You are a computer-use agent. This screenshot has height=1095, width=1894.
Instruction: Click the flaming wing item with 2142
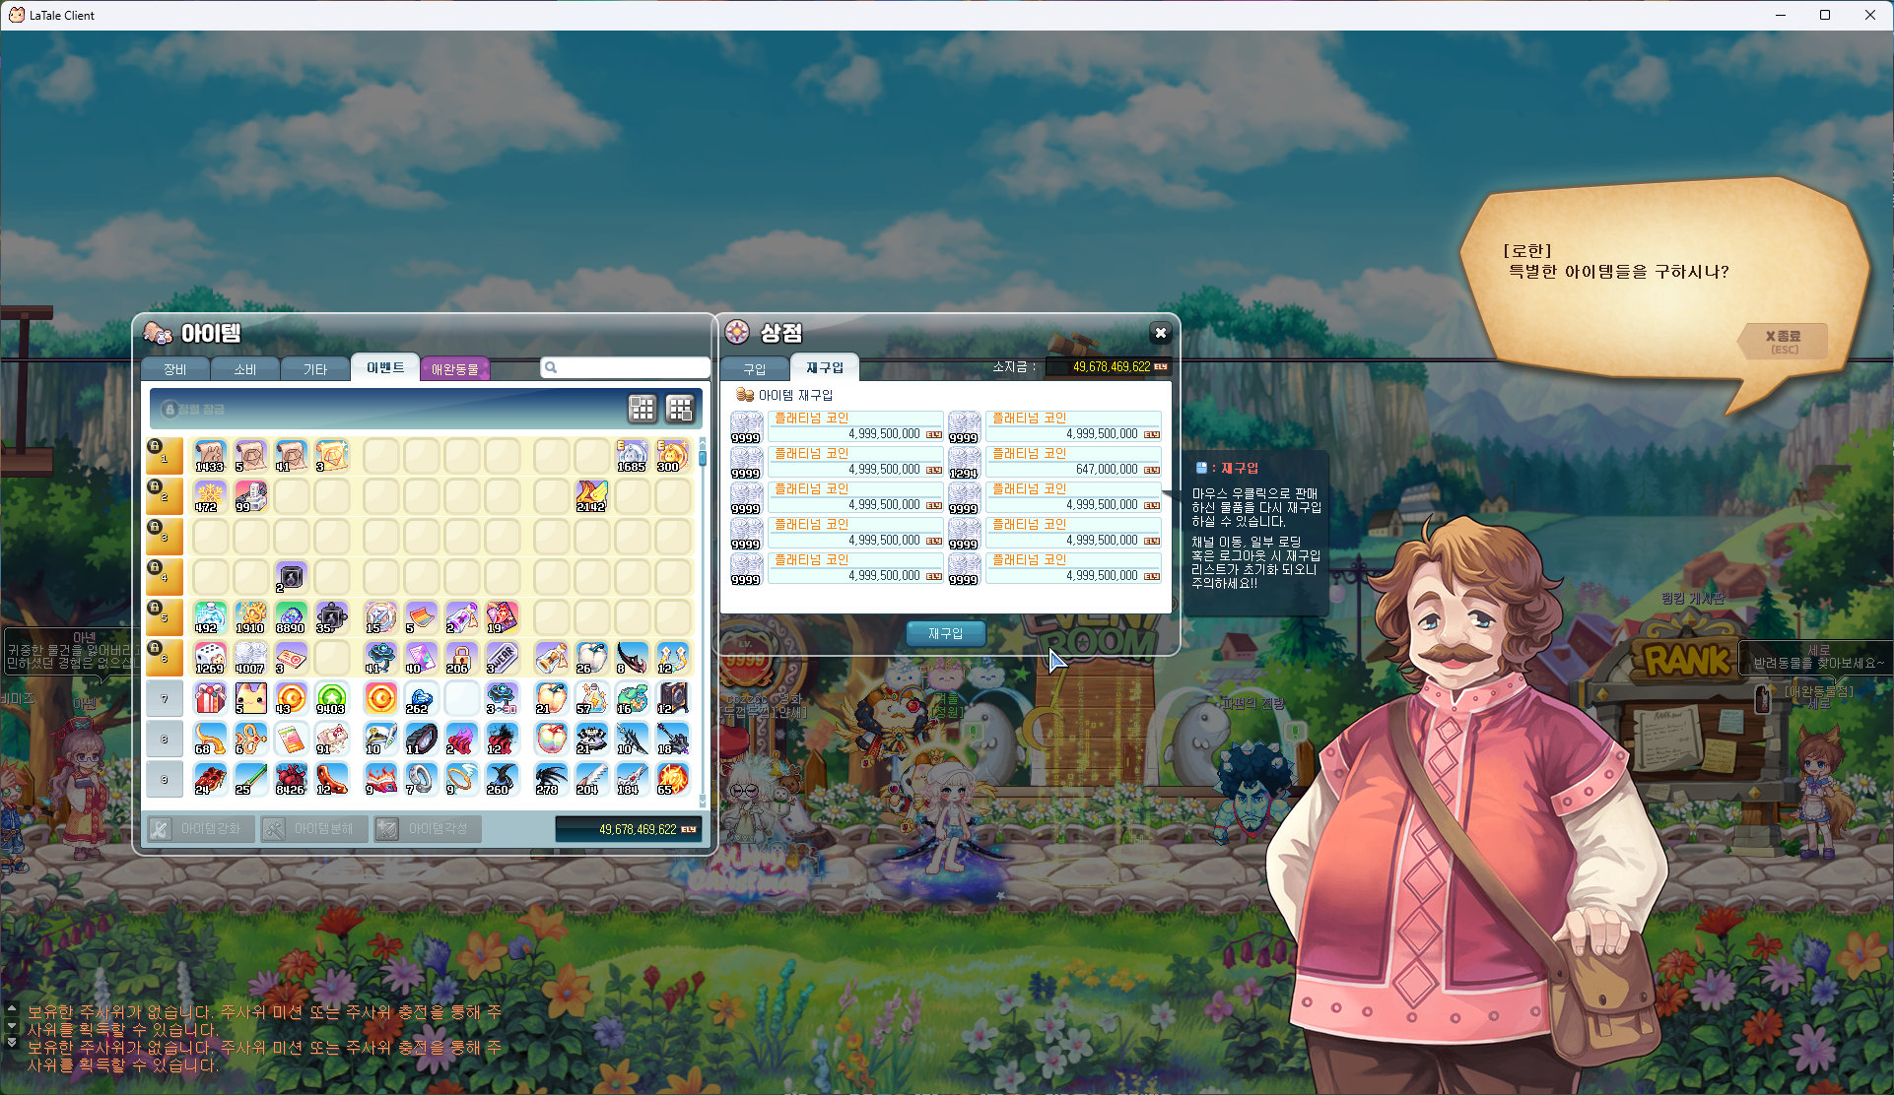pos(591,496)
